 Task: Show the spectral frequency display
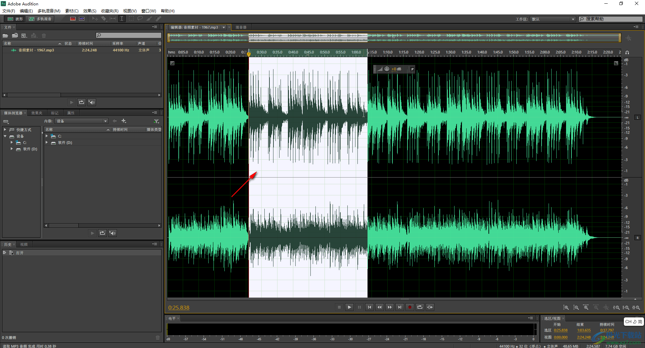point(73,19)
